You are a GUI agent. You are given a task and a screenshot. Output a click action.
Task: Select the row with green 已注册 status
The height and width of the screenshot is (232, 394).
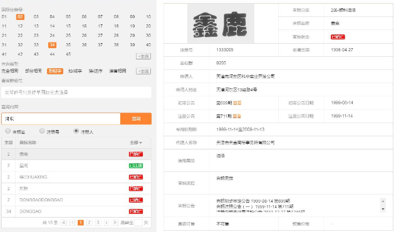(76, 166)
